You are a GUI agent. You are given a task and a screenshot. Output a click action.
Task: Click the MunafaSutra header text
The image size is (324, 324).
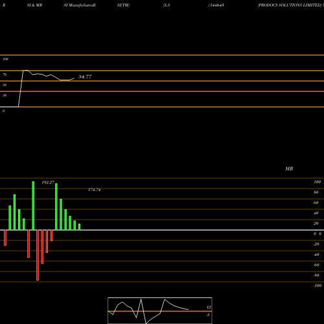(x=81, y=5)
